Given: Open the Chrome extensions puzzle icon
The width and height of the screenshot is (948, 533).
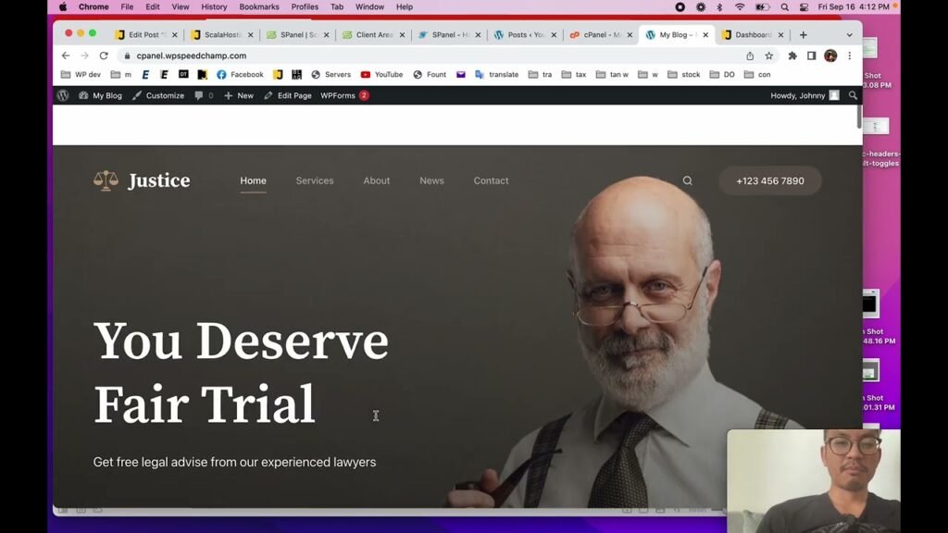Looking at the screenshot, I should click(x=792, y=56).
